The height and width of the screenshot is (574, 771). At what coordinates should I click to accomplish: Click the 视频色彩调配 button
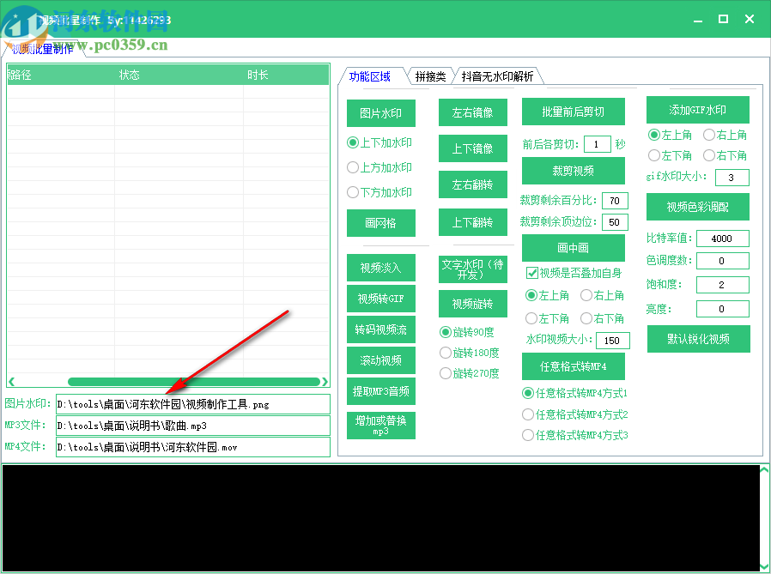(697, 207)
